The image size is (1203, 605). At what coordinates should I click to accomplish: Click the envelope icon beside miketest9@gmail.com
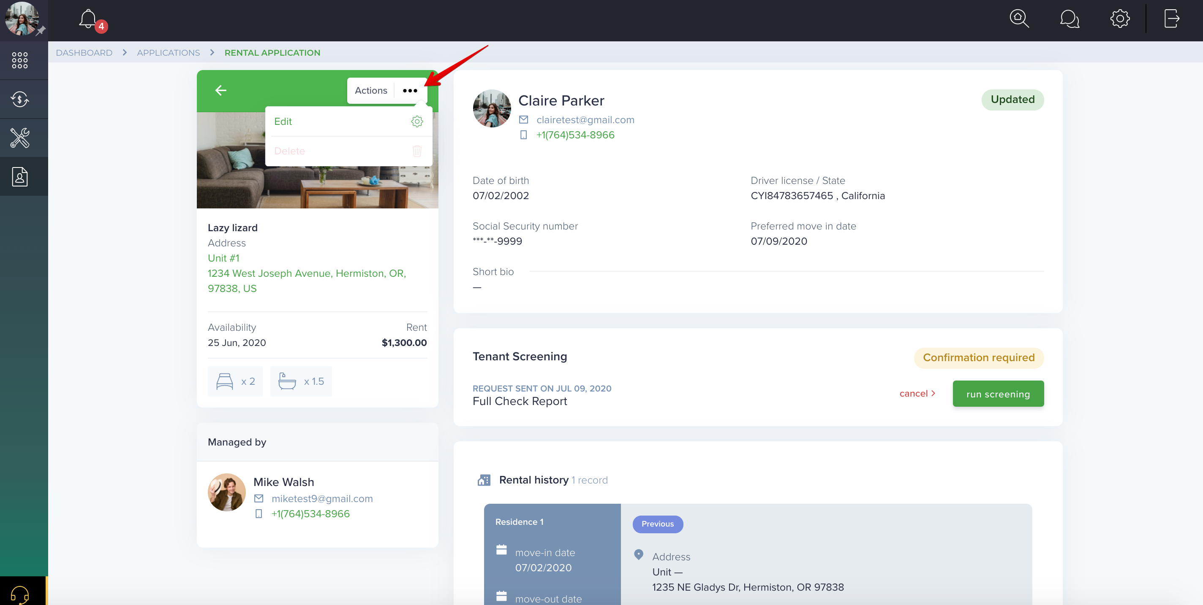[x=259, y=499]
